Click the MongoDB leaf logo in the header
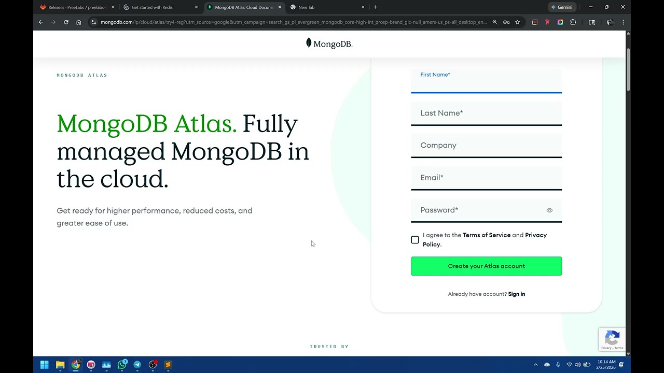 [x=329, y=44]
